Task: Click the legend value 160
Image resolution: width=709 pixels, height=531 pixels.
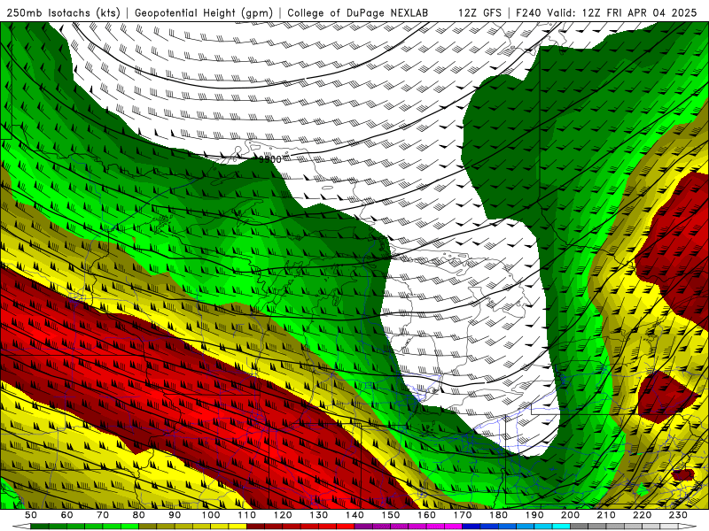Action: pyautogui.click(x=426, y=515)
